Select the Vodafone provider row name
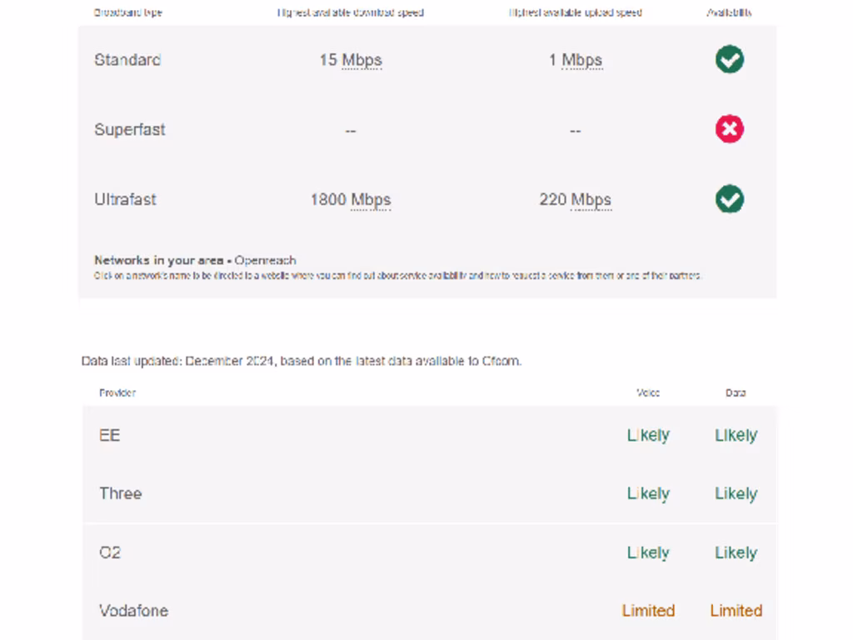 [133, 611]
